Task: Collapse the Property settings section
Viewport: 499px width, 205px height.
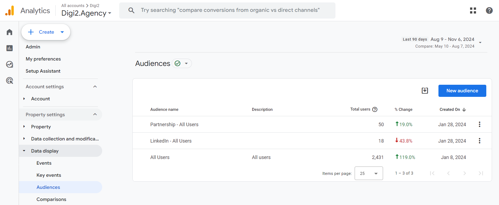Action: pos(95,114)
